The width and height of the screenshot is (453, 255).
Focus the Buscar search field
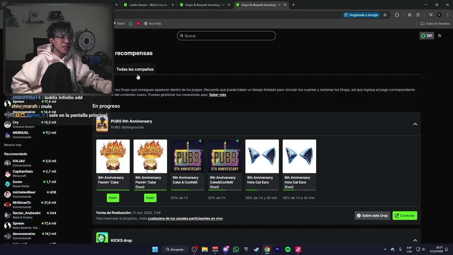click(x=226, y=36)
